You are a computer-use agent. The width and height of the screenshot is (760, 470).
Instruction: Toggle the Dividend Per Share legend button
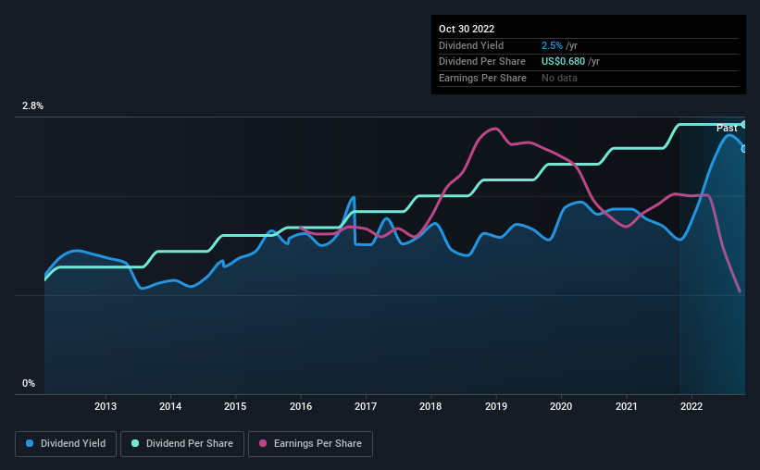182,444
